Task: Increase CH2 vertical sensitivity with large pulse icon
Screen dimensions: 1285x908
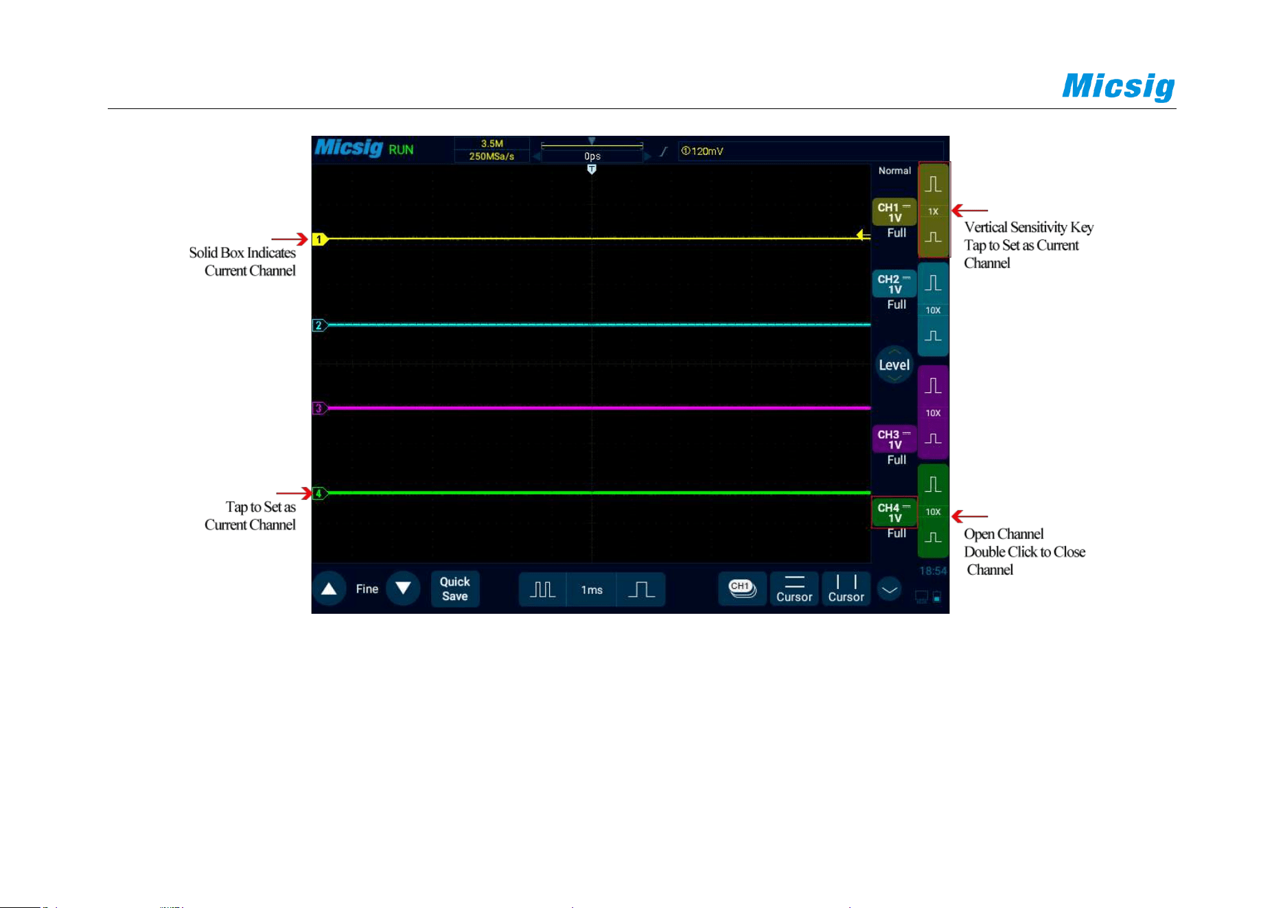Action: point(934,283)
